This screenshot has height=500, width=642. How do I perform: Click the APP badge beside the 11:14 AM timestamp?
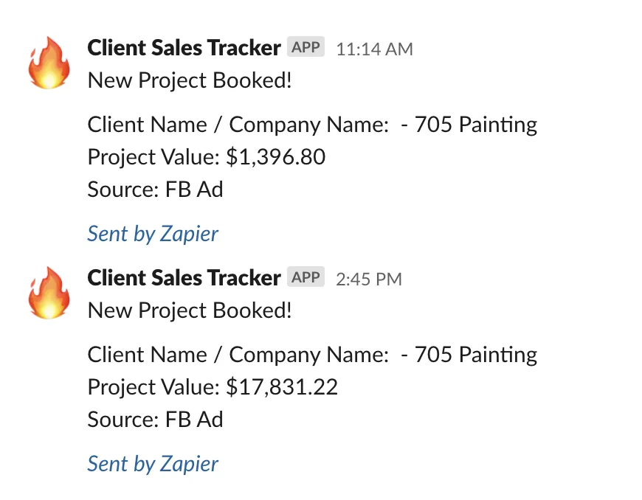pyautogui.click(x=306, y=46)
